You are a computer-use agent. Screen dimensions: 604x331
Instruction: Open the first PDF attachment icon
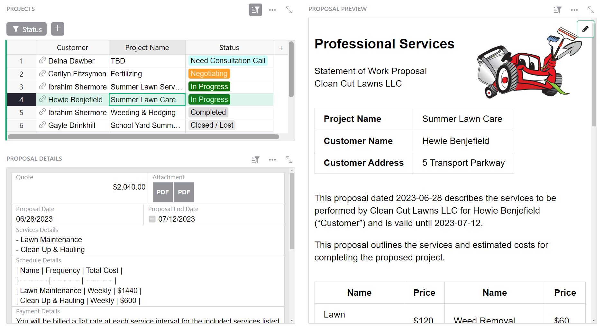coord(163,192)
